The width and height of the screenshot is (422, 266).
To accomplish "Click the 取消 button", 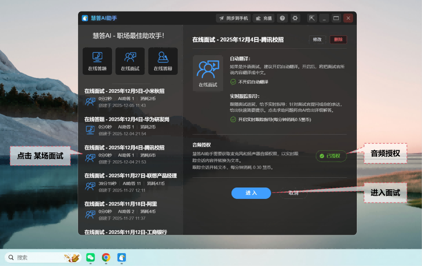I will [x=293, y=193].
